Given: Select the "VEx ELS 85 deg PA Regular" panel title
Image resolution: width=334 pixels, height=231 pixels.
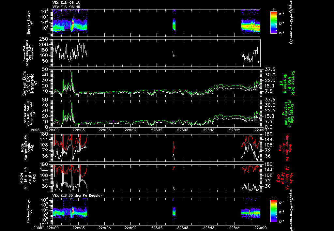Looking at the screenshot, I should (77, 195).
